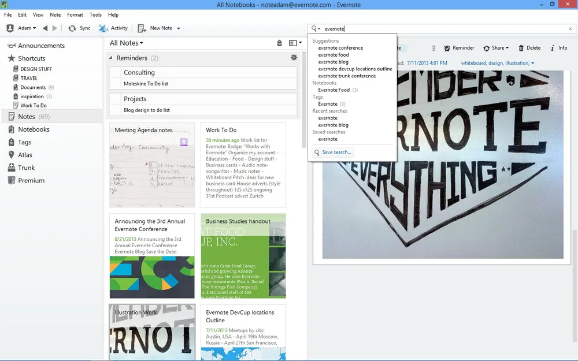Open the File menu
This screenshot has width=578, height=361.
pyautogui.click(x=8, y=14)
